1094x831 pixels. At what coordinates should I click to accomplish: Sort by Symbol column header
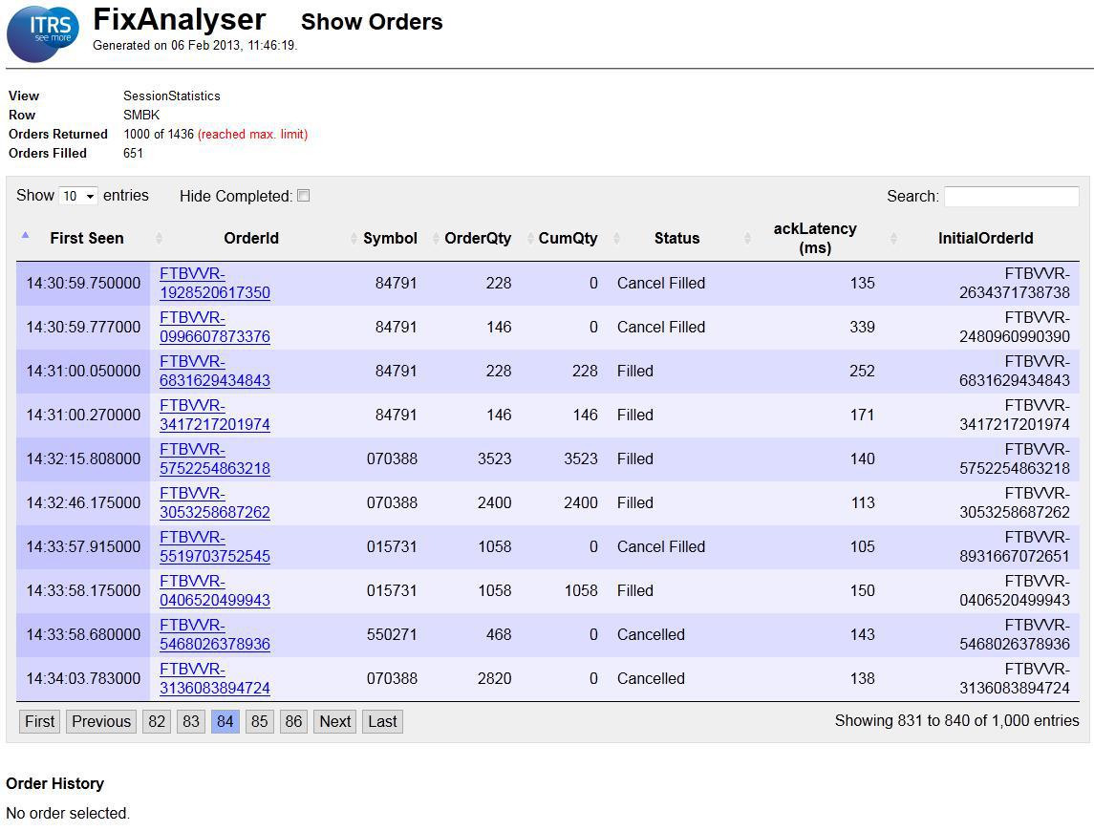[x=390, y=239]
